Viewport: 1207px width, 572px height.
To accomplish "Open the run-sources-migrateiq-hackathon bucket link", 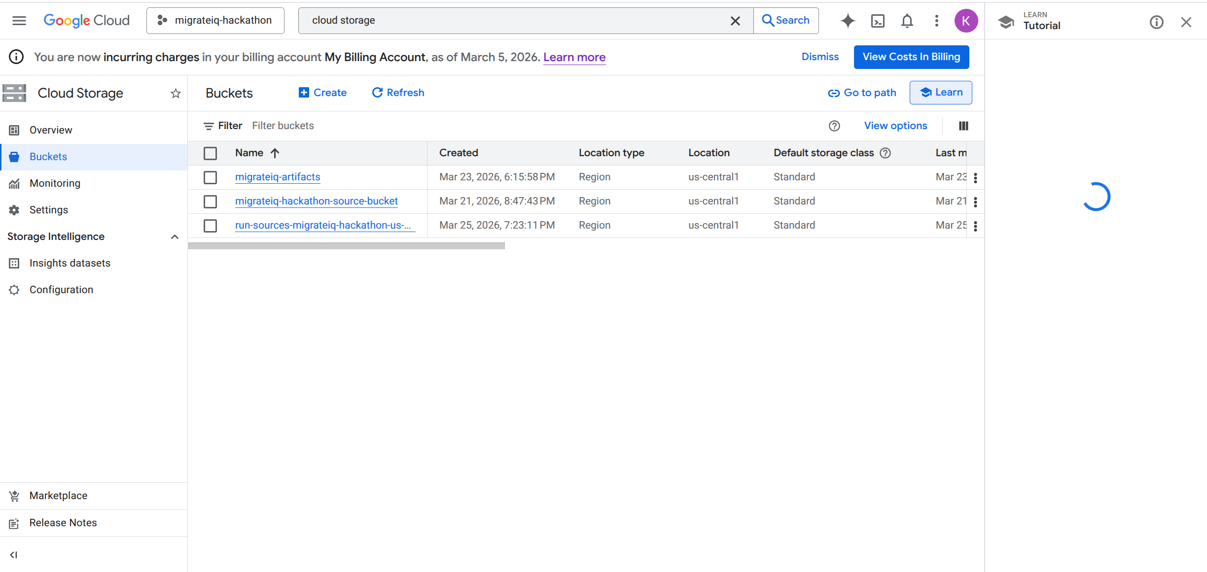I will coord(323,225).
